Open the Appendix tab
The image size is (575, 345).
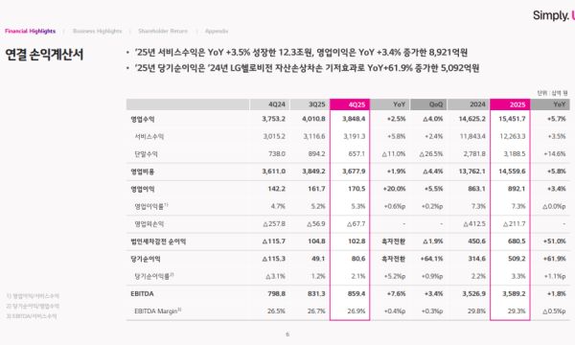coord(217,32)
